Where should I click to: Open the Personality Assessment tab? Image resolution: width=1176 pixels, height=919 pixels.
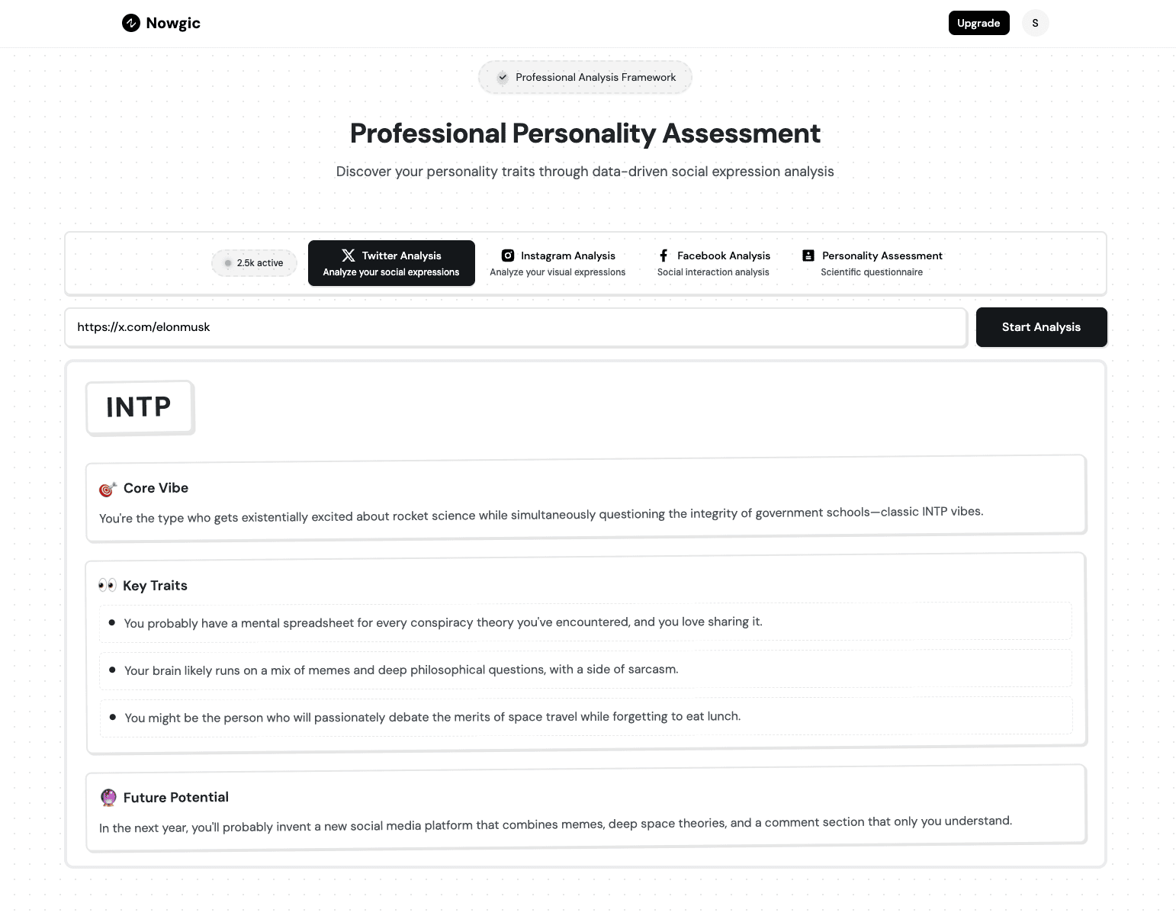coord(872,263)
